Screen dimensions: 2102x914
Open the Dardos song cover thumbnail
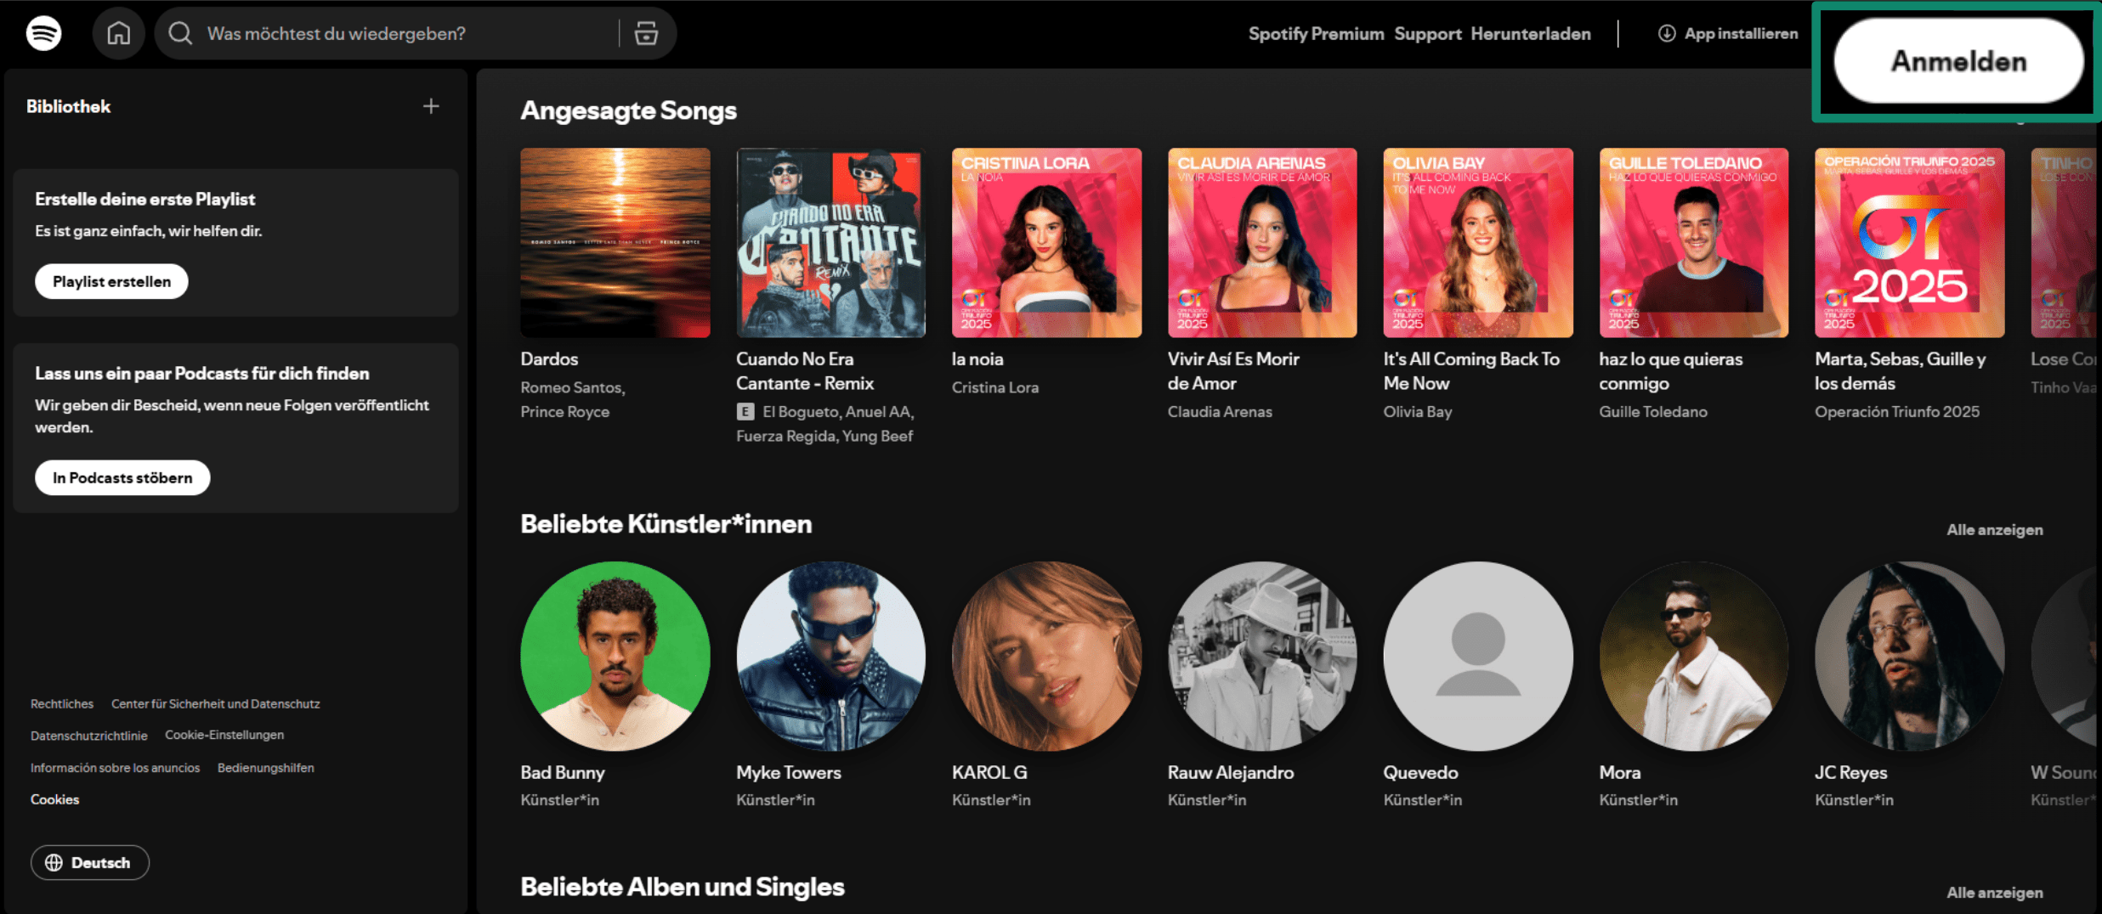click(x=615, y=243)
